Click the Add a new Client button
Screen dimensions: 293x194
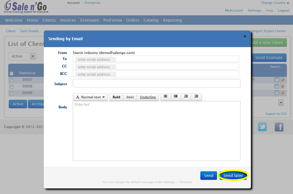pyautogui.click(x=269, y=42)
